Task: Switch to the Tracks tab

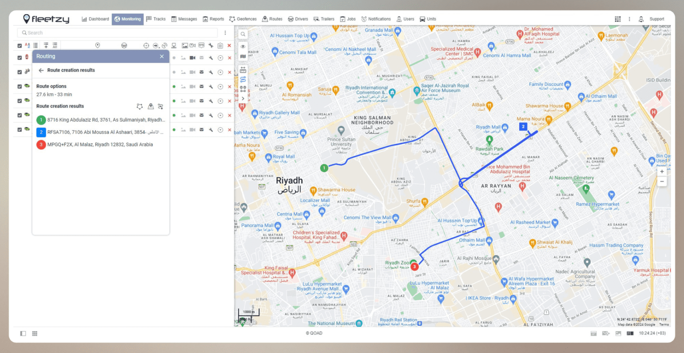Action: pos(156,19)
